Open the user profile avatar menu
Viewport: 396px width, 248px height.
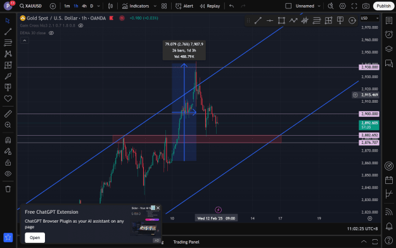(x=8, y=6)
